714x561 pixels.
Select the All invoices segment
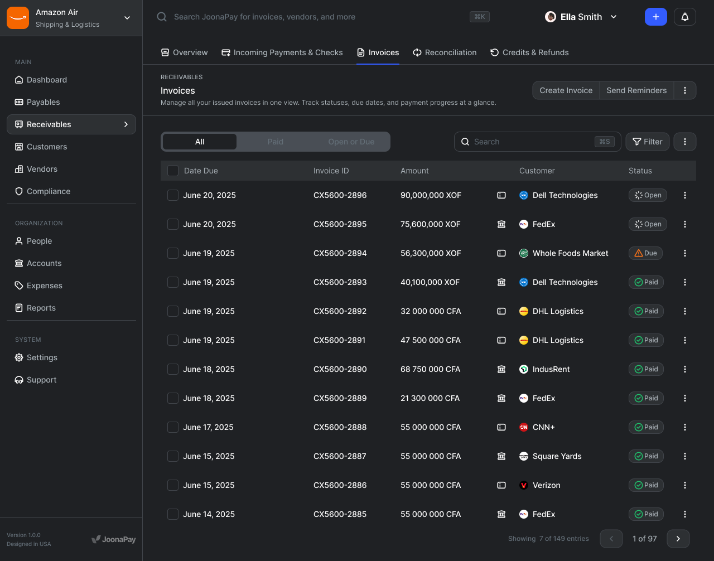(200, 142)
